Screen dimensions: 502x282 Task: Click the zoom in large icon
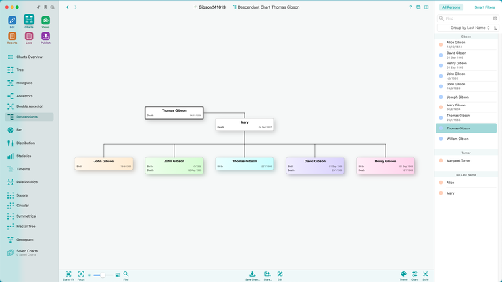tap(118, 275)
